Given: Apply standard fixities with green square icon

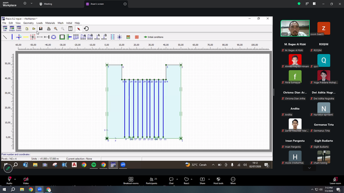Looking at the screenshot, I should [62, 37].
